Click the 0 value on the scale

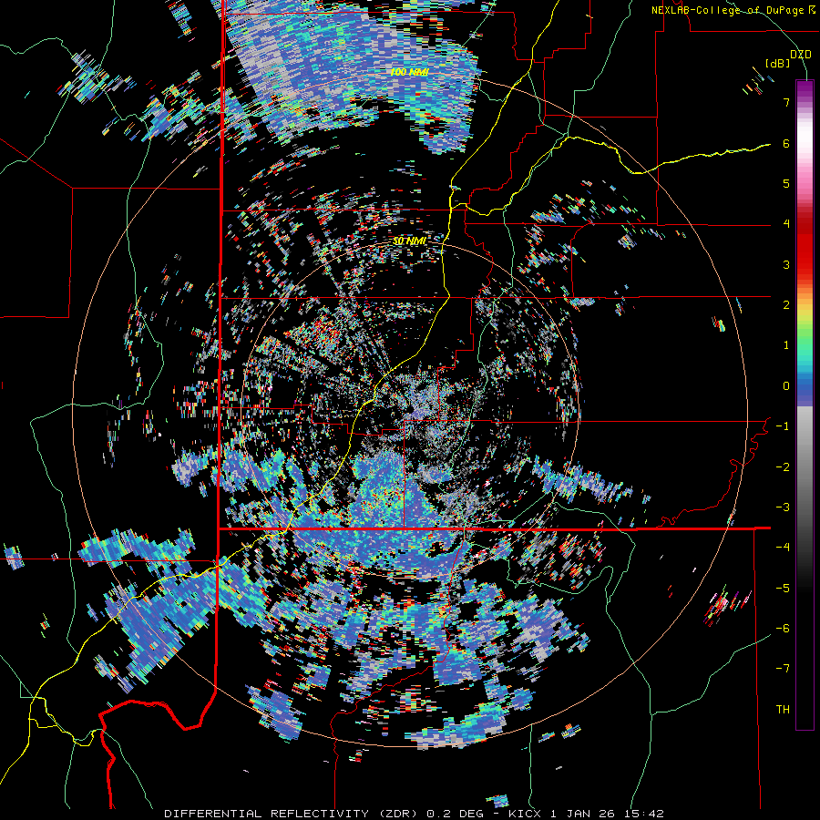[x=786, y=386]
